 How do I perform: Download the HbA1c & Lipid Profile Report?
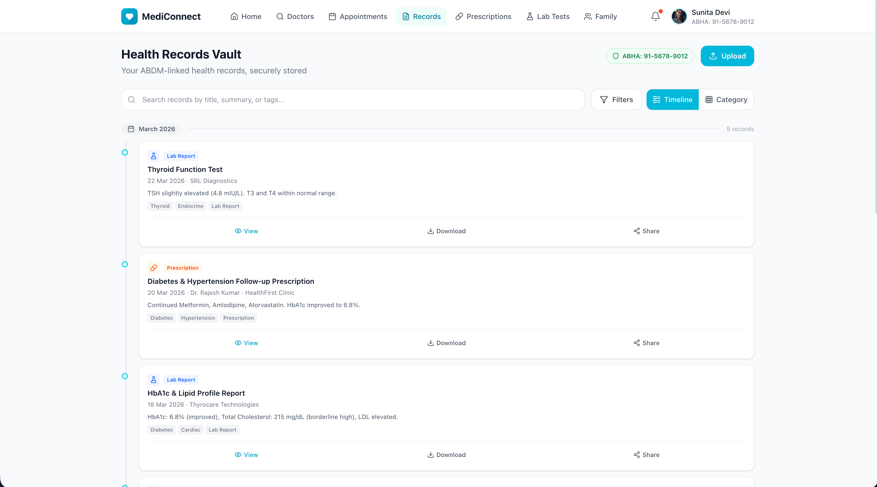(x=446, y=455)
